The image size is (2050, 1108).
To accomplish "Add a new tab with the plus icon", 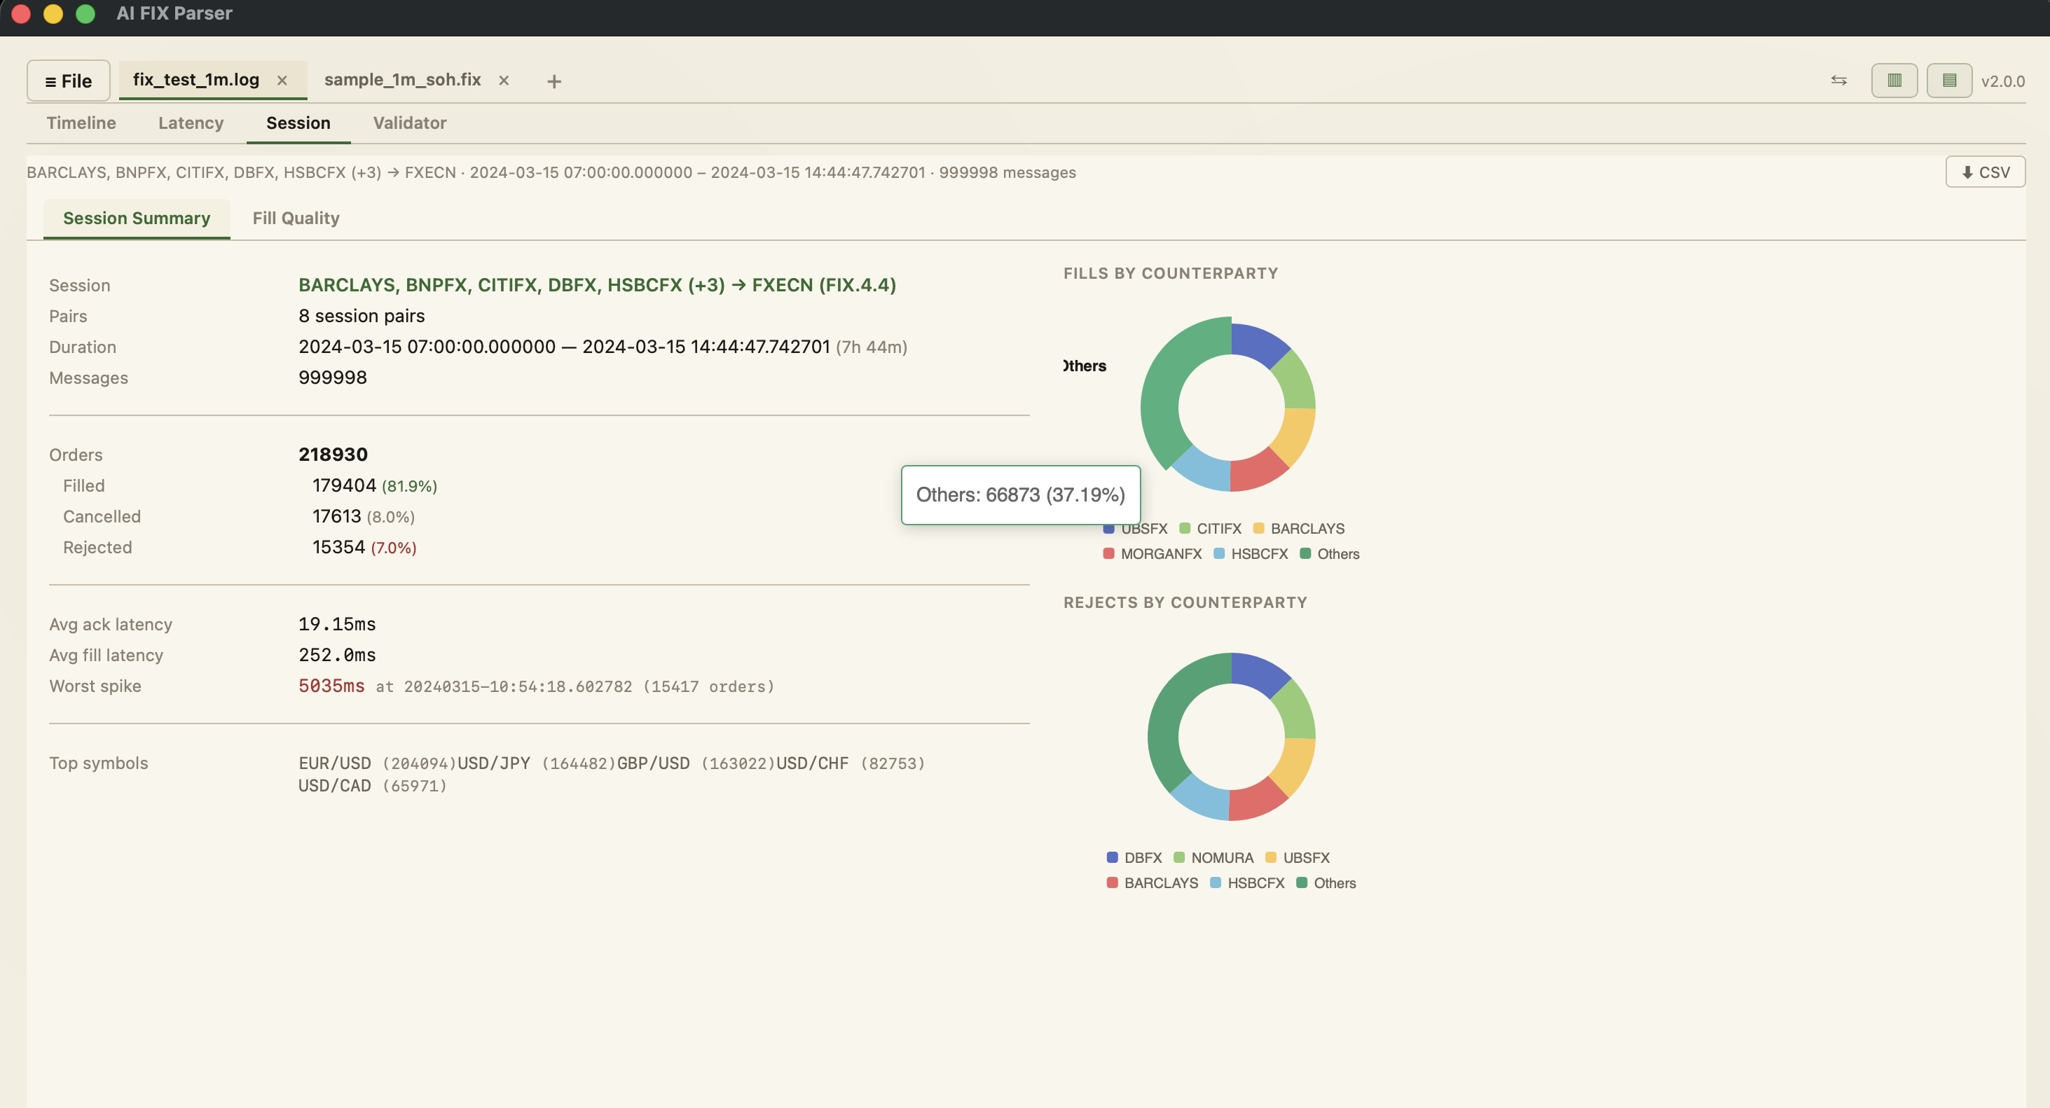I will 554,81.
